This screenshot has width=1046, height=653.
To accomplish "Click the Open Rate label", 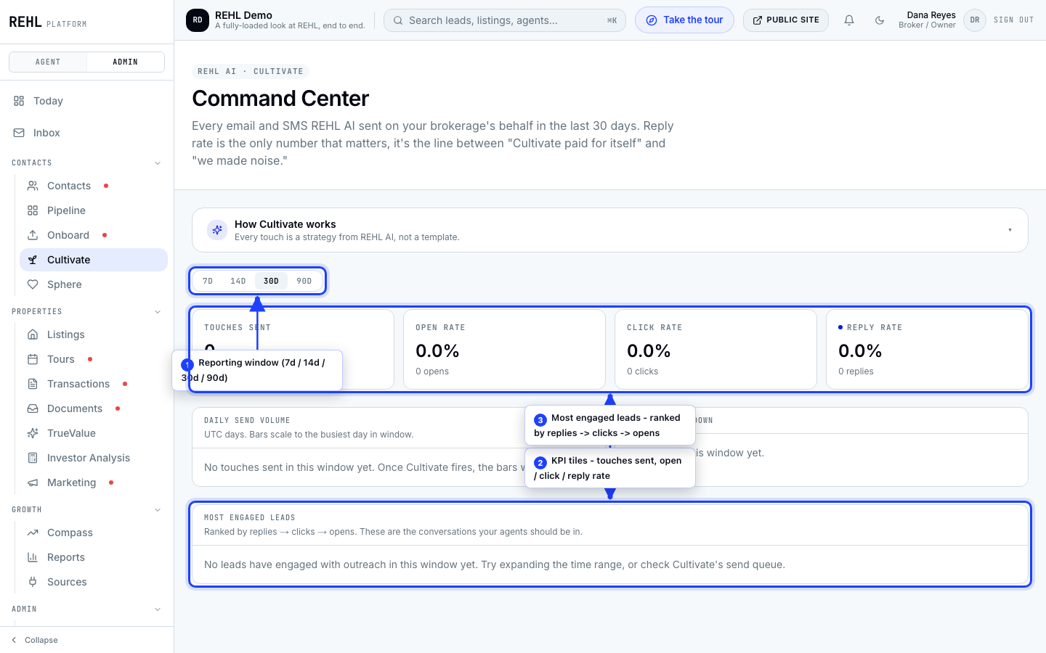I will coord(440,328).
